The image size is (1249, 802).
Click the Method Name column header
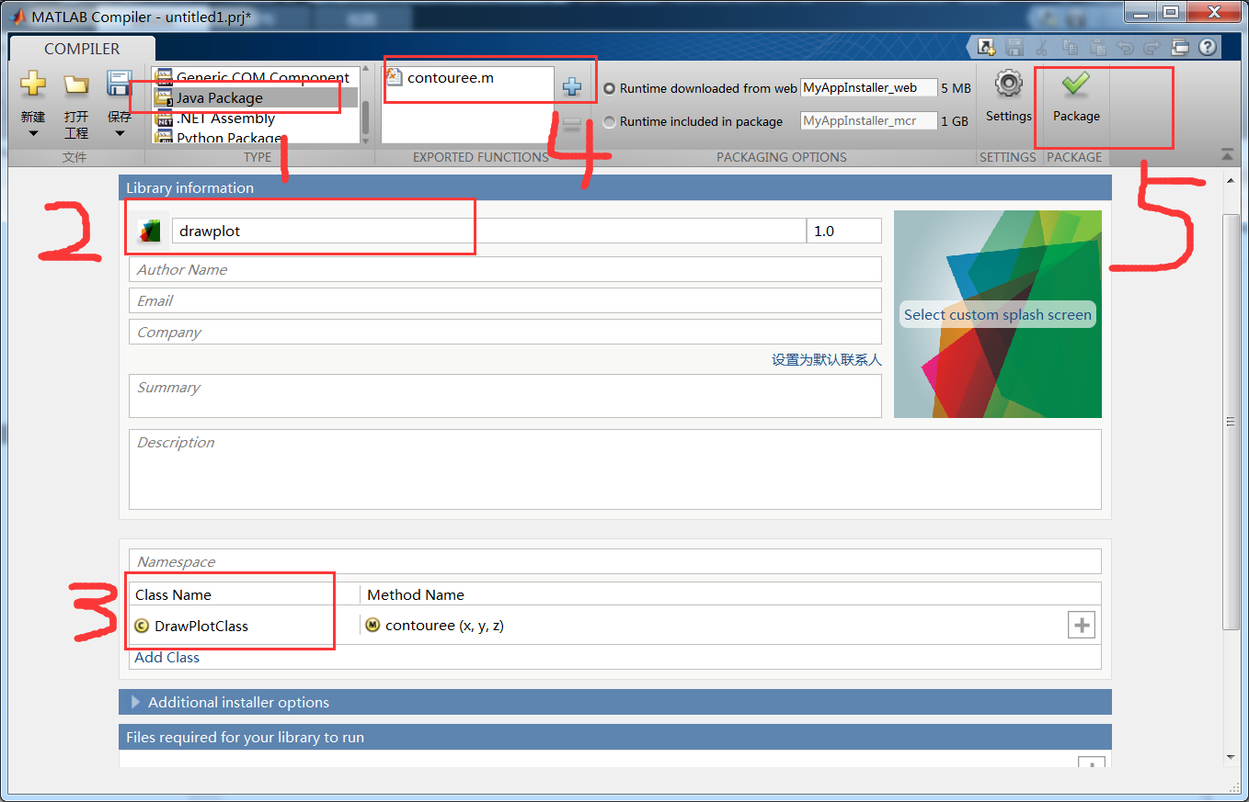coord(416,595)
